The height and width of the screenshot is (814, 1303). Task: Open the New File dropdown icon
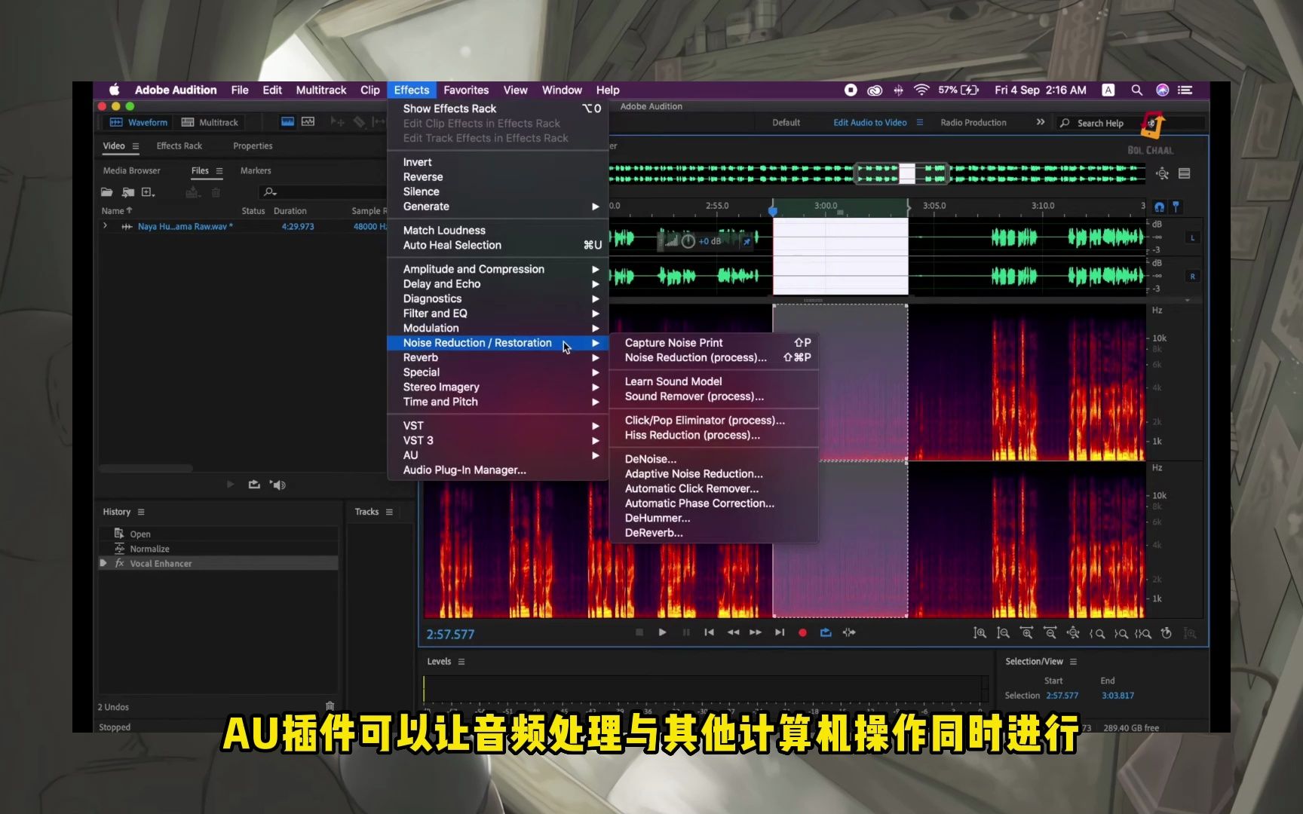[149, 192]
